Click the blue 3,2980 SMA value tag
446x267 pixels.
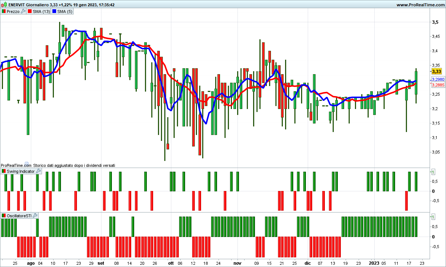(x=438, y=80)
